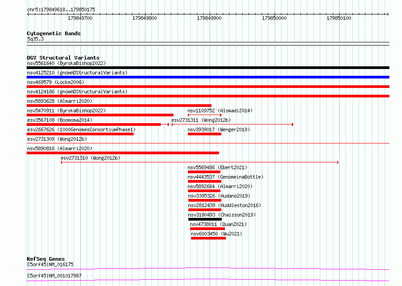Open esv2731311 (Wong2012b) variant label
This screenshot has height=286, width=402.
[201, 120]
